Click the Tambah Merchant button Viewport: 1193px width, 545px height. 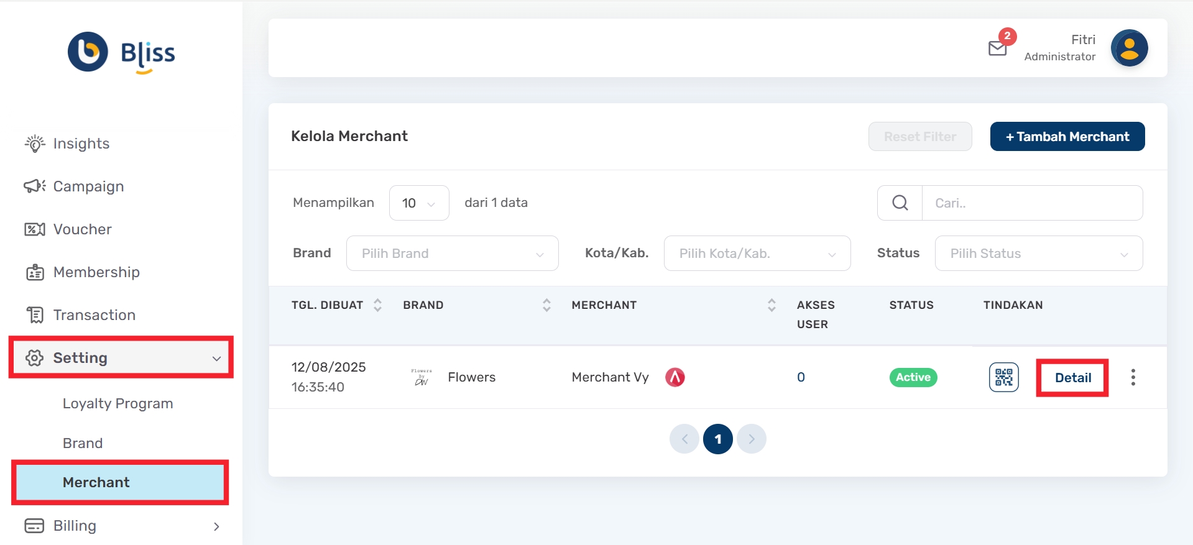point(1067,137)
